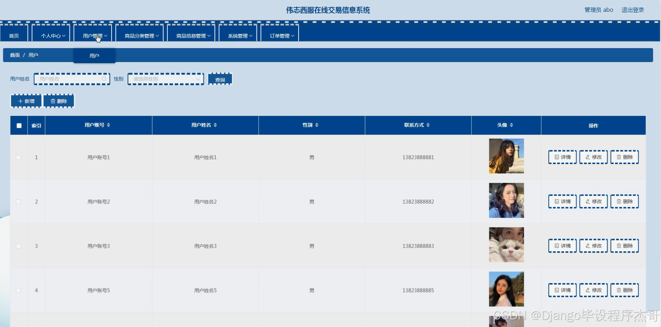Image resolution: width=661 pixels, height=327 pixels.
Task: Click phone number 13823888885
Action: tap(418, 291)
